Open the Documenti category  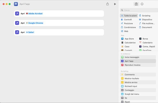[146, 27]
